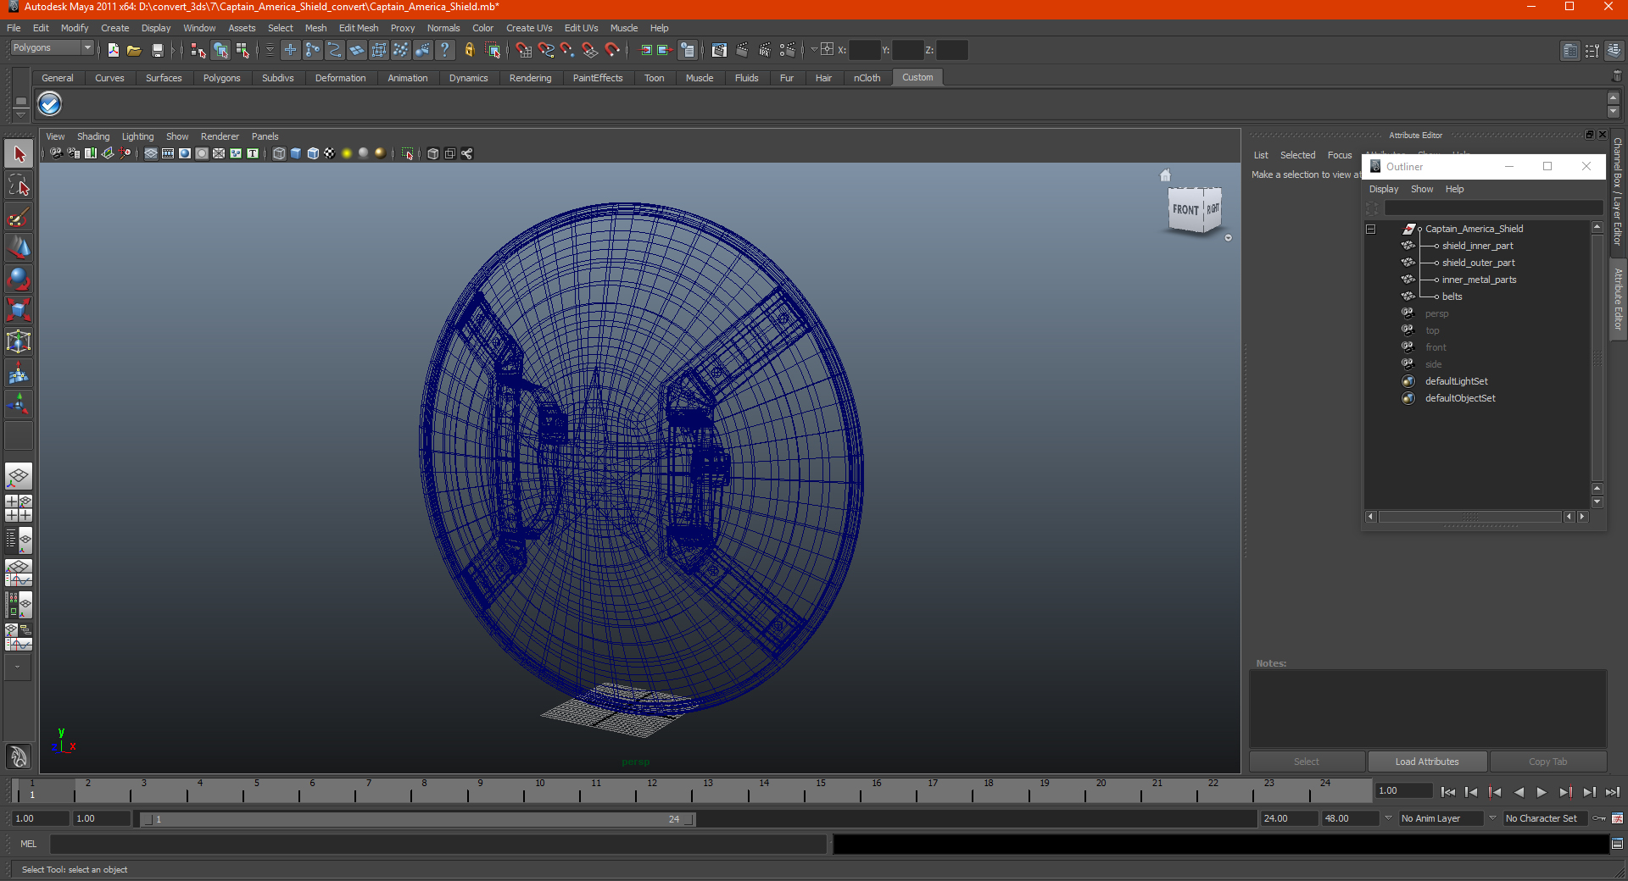Viewport: 1628px width, 881px height.
Task: Click the Select camera icon in viewport toolbar
Action: click(56, 153)
